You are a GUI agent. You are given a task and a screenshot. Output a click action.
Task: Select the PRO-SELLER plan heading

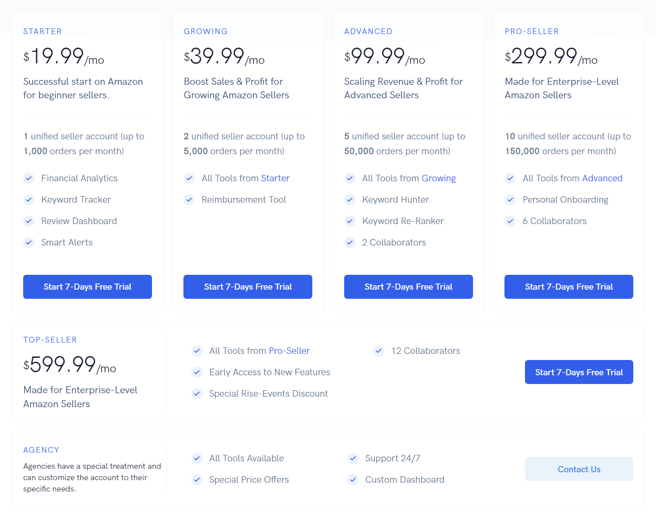click(x=532, y=31)
